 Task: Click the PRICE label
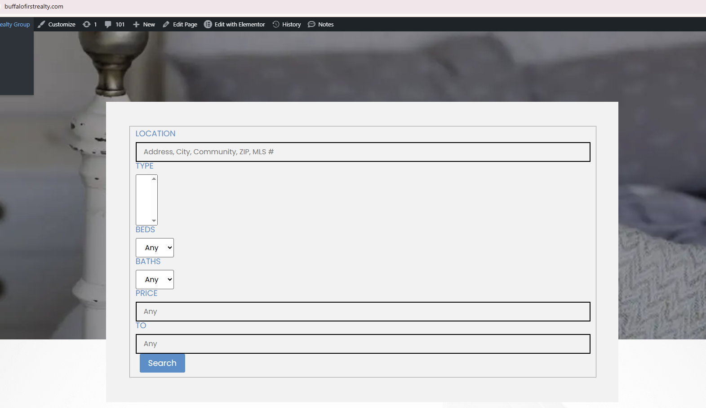coord(147,293)
